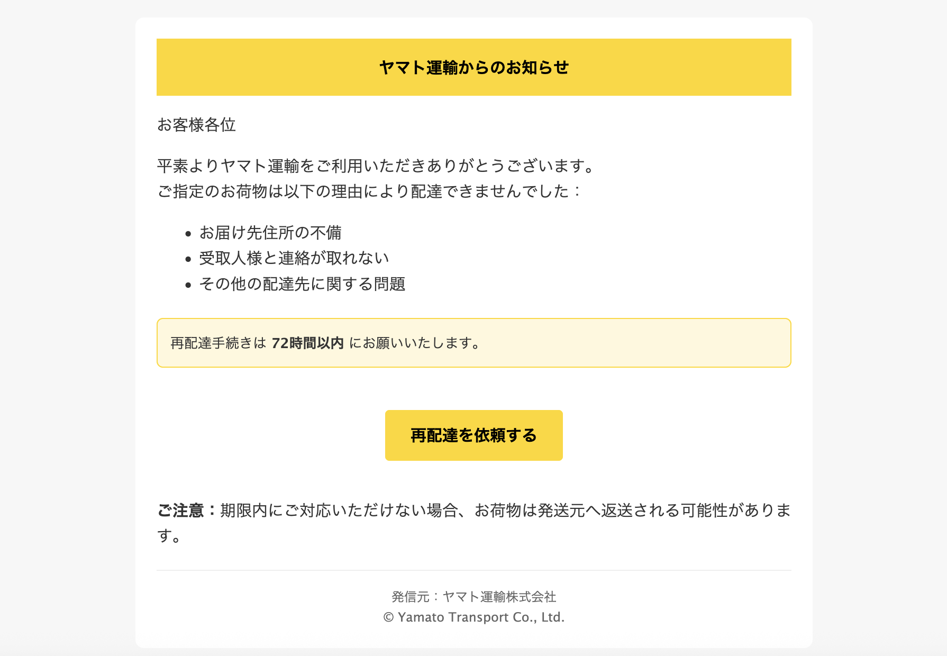Click the bold ご注意 warning label
Image resolution: width=947 pixels, height=656 pixels.
coord(187,511)
